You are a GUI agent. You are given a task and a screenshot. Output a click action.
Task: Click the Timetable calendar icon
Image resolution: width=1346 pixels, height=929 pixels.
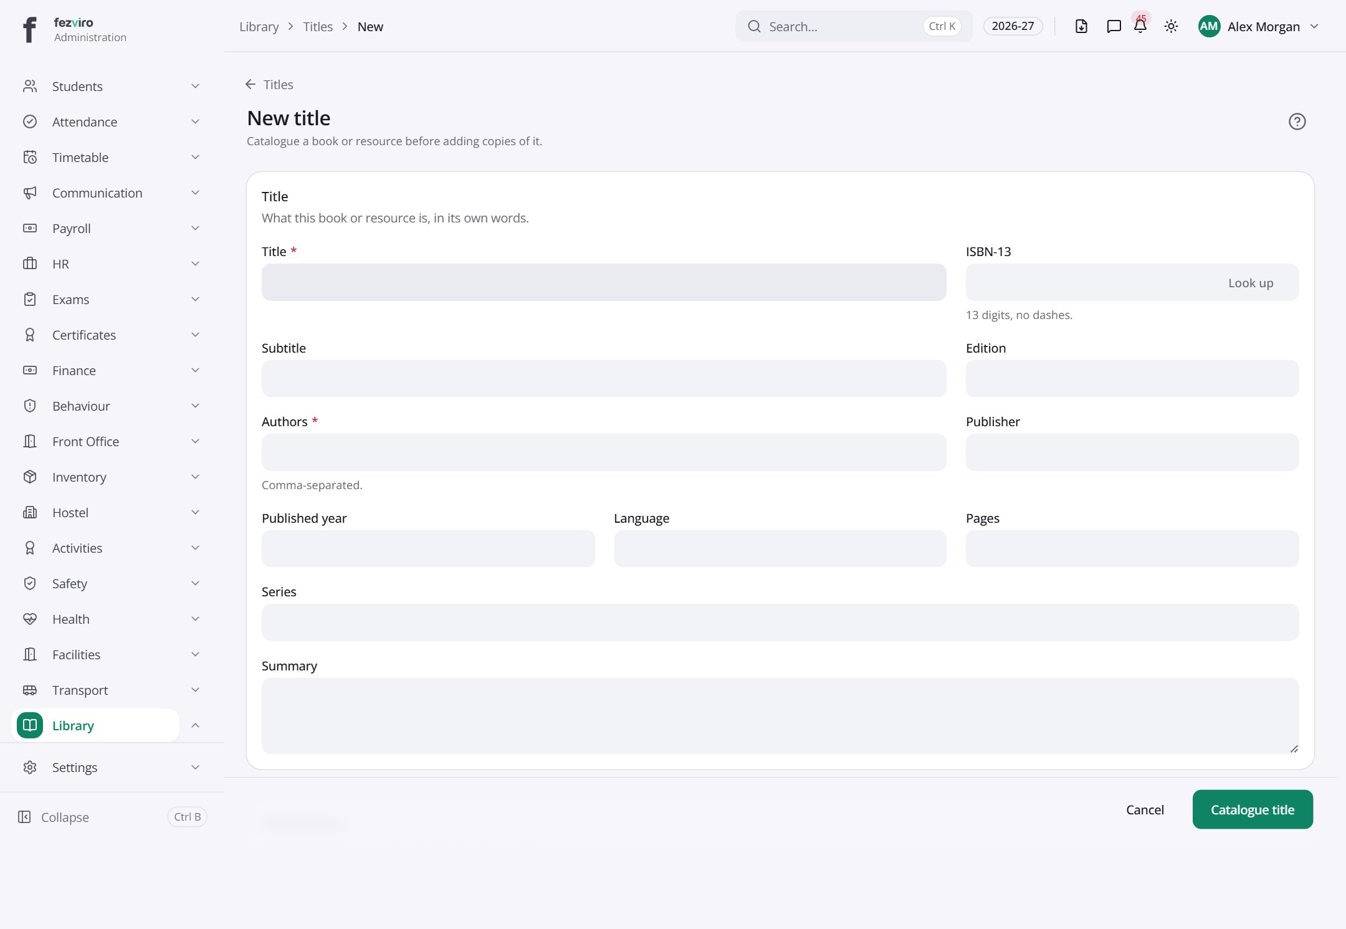click(x=30, y=157)
